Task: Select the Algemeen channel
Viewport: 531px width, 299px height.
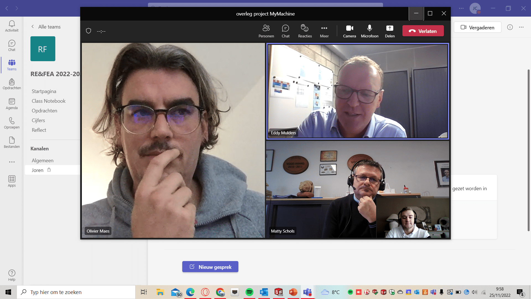Action: click(43, 160)
